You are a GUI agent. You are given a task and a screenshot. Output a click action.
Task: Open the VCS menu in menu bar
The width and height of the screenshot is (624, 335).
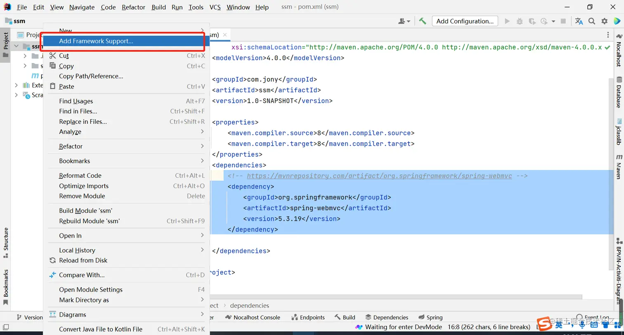click(x=215, y=7)
